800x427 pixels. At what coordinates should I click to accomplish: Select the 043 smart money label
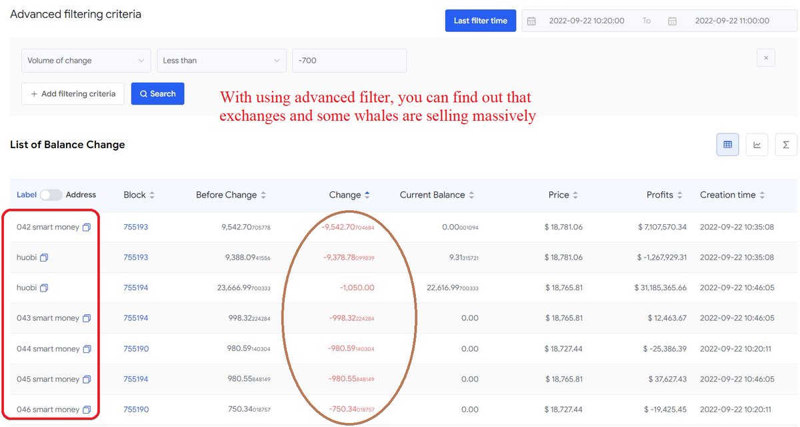click(48, 318)
